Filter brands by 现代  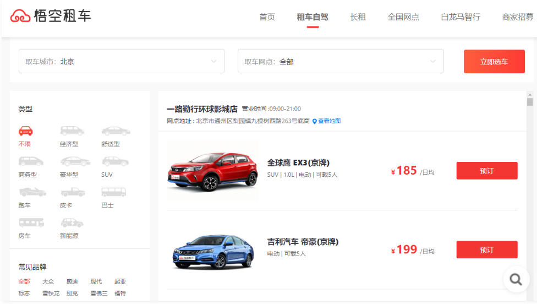coord(96,281)
